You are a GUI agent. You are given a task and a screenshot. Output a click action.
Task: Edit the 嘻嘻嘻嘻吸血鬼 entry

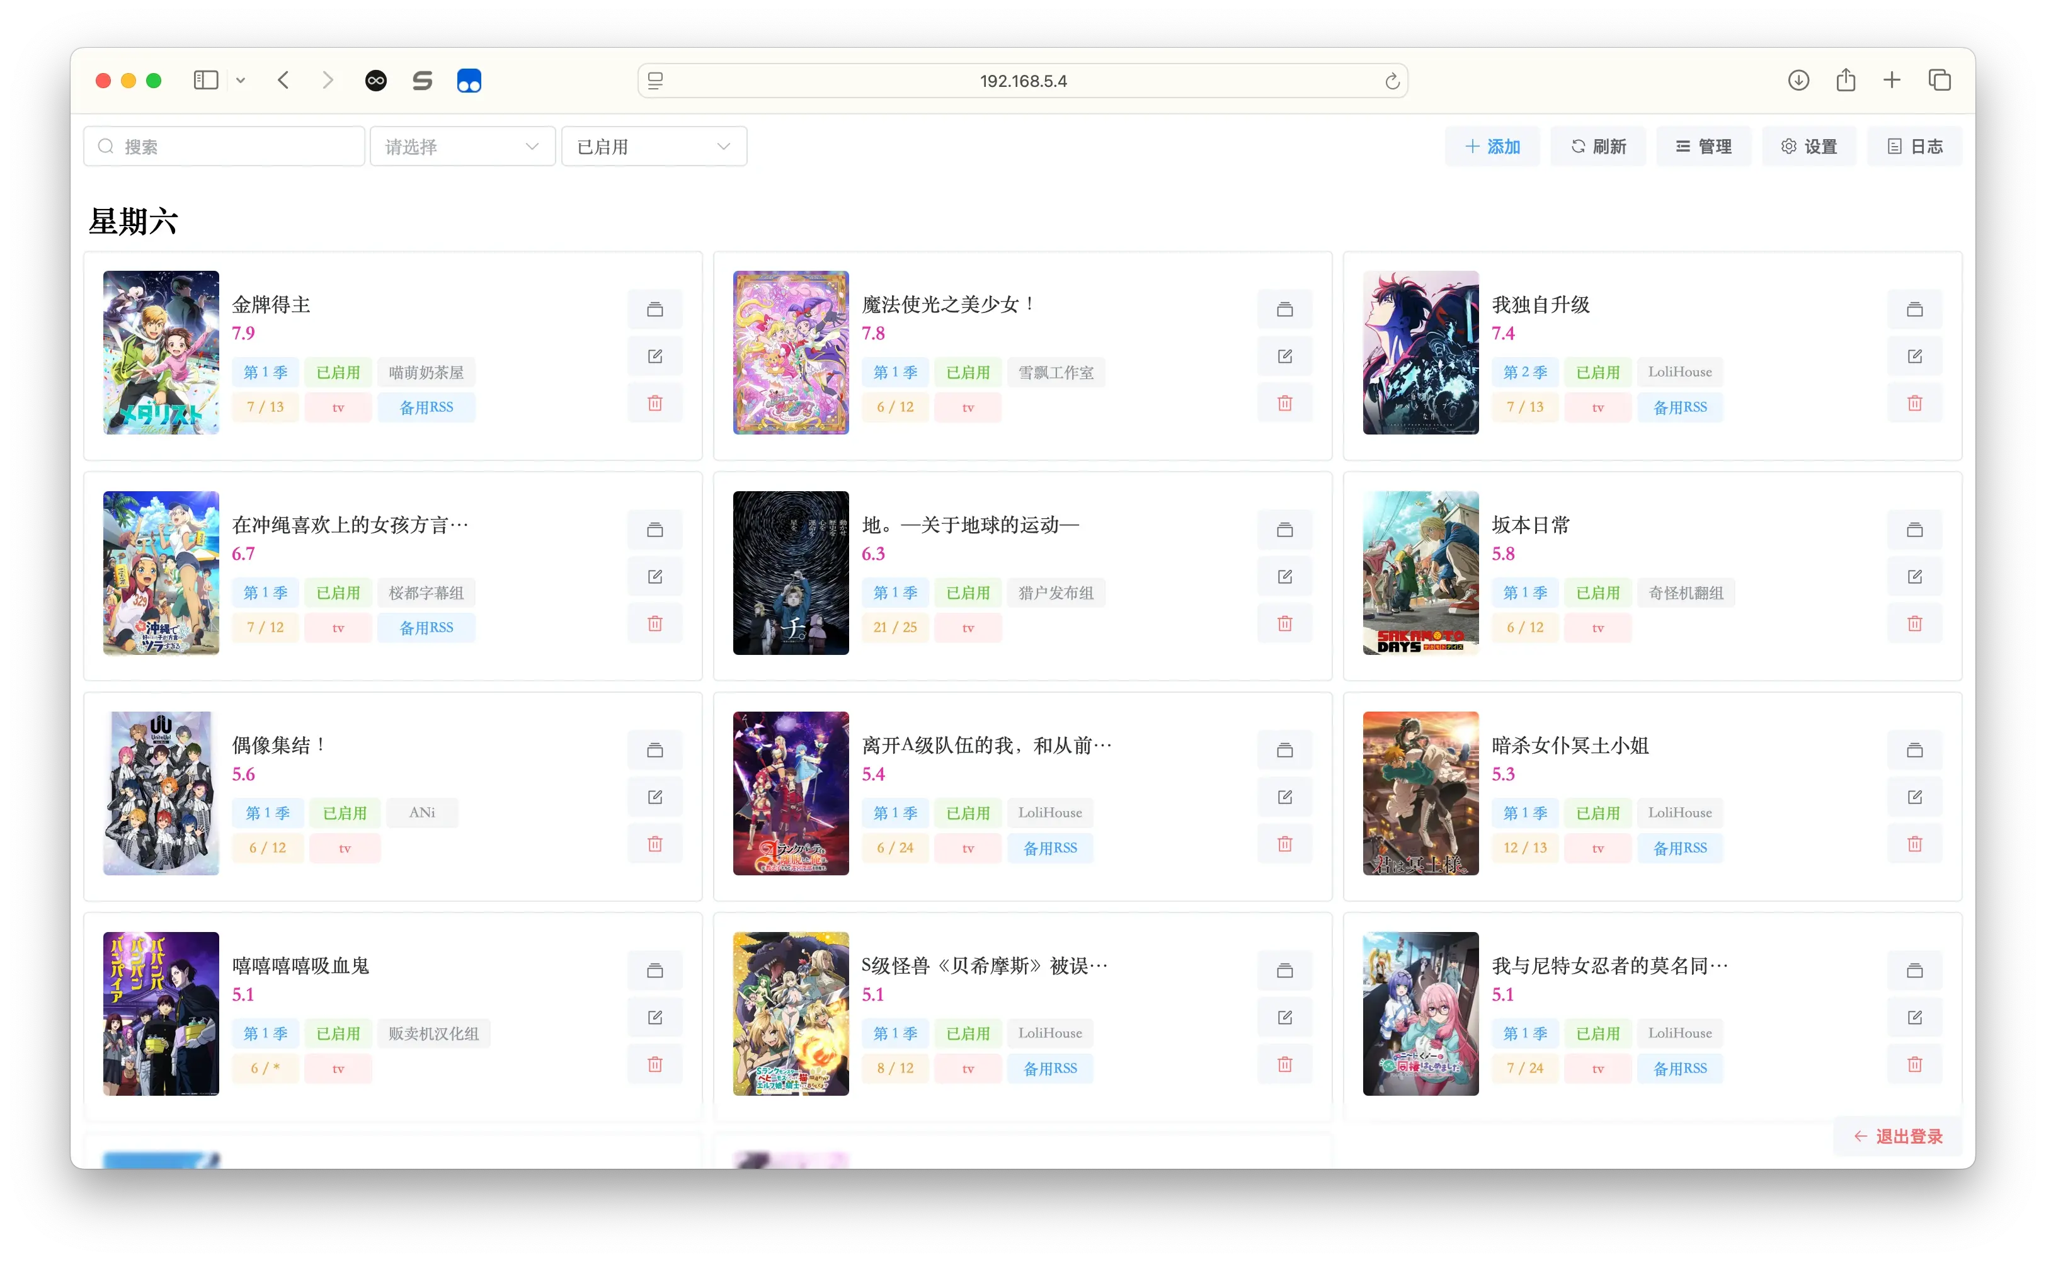(655, 1016)
